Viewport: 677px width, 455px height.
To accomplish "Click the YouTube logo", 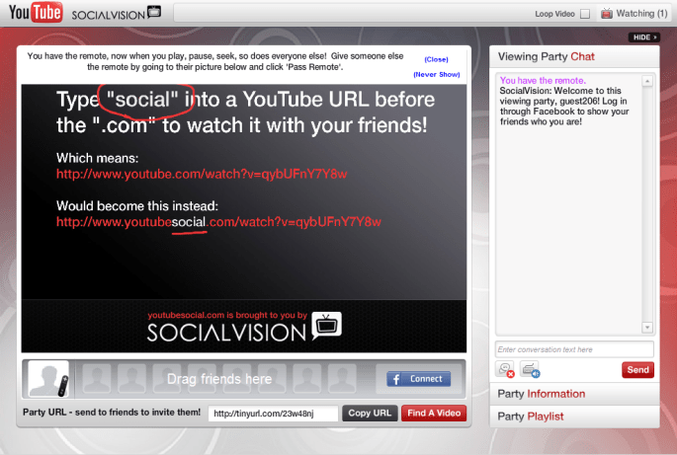I will [36, 13].
